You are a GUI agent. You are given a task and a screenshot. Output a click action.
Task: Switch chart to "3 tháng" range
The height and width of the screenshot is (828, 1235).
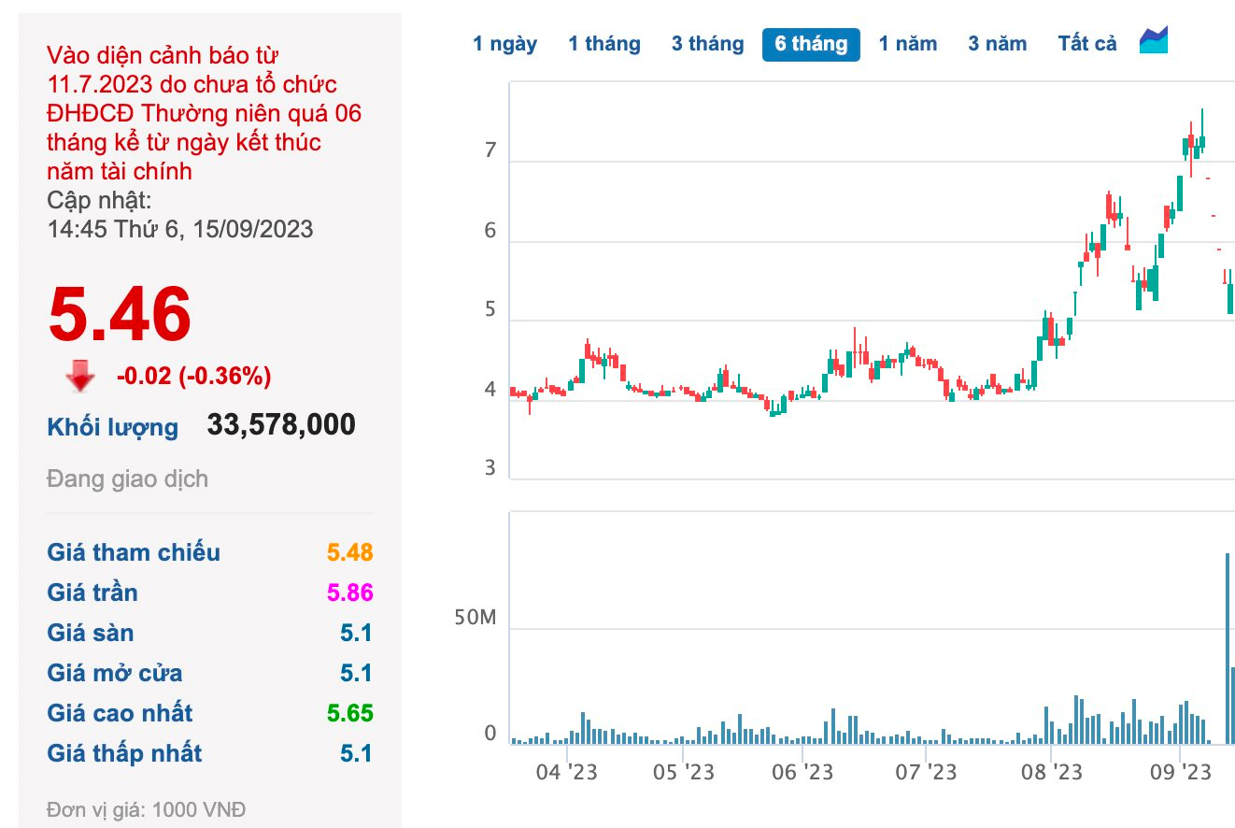click(707, 44)
